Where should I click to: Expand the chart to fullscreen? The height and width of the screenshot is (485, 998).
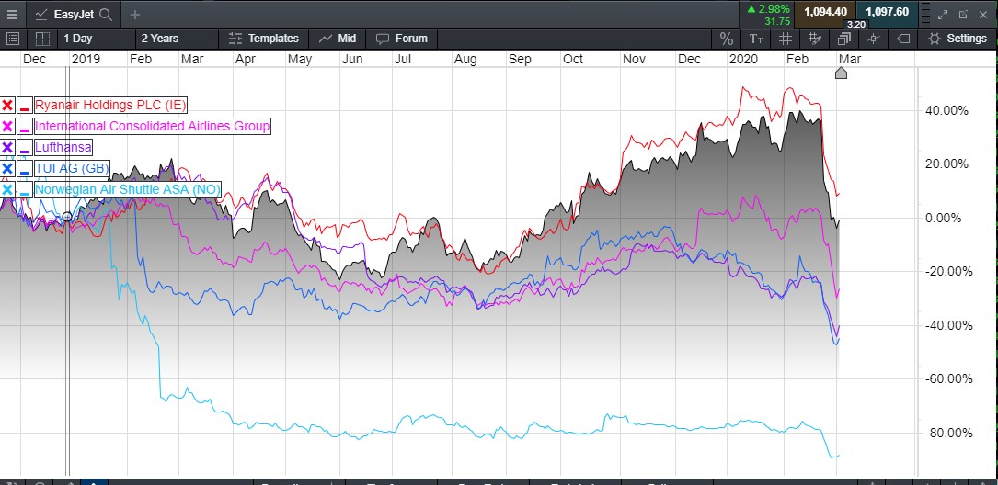(943, 14)
